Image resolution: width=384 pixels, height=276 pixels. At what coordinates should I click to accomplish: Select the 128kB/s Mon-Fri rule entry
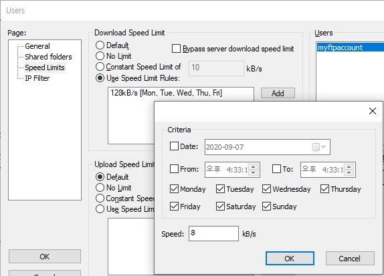167,93
